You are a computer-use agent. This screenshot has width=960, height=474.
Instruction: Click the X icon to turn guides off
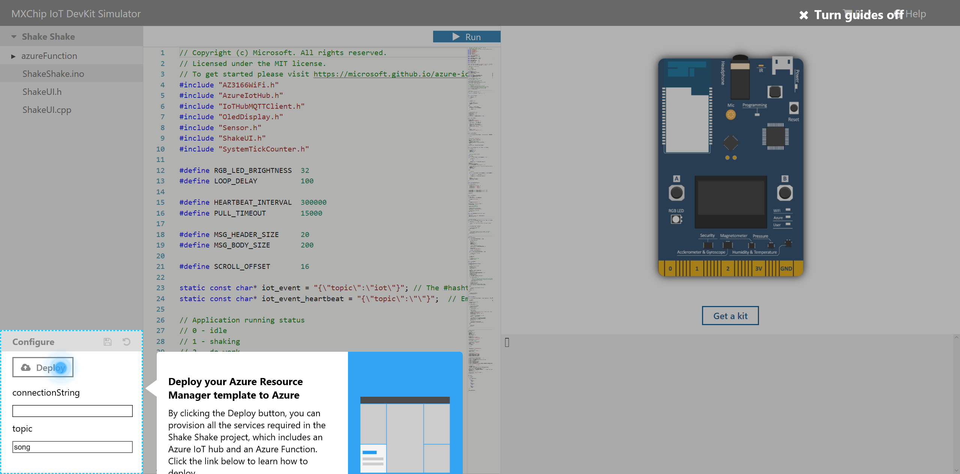click(804, 15)
